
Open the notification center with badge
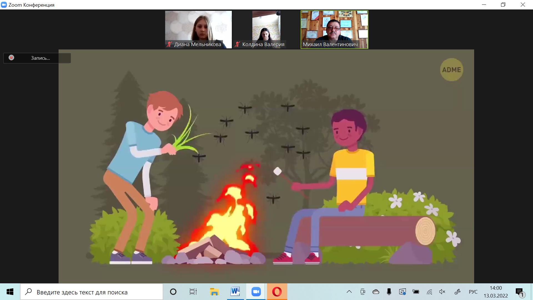pyautogui.click(x=520, y=292)
